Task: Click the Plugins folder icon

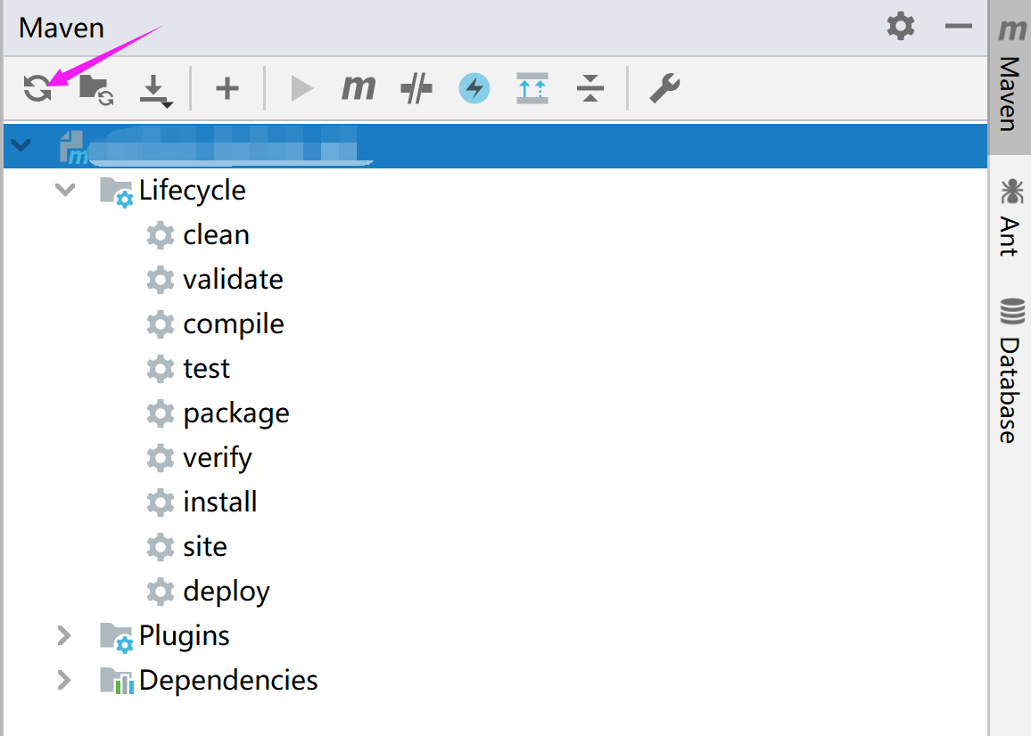Action: 116,637
